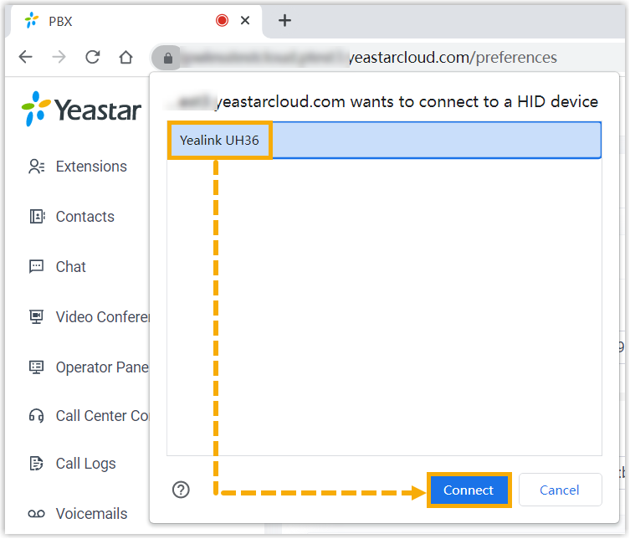Click the address bar URL field
630x539 pixels.
386,58
